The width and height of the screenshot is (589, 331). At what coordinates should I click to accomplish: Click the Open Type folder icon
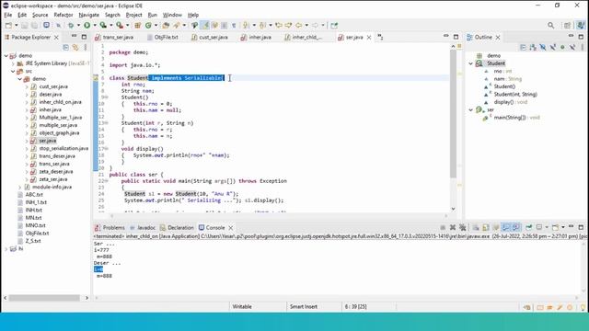166,25
